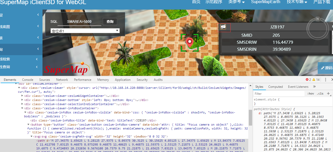Viewport: 333px width, 152px height.
Task: Click the scrollbar up arrow of Elements panel
Action: point(250,85)
